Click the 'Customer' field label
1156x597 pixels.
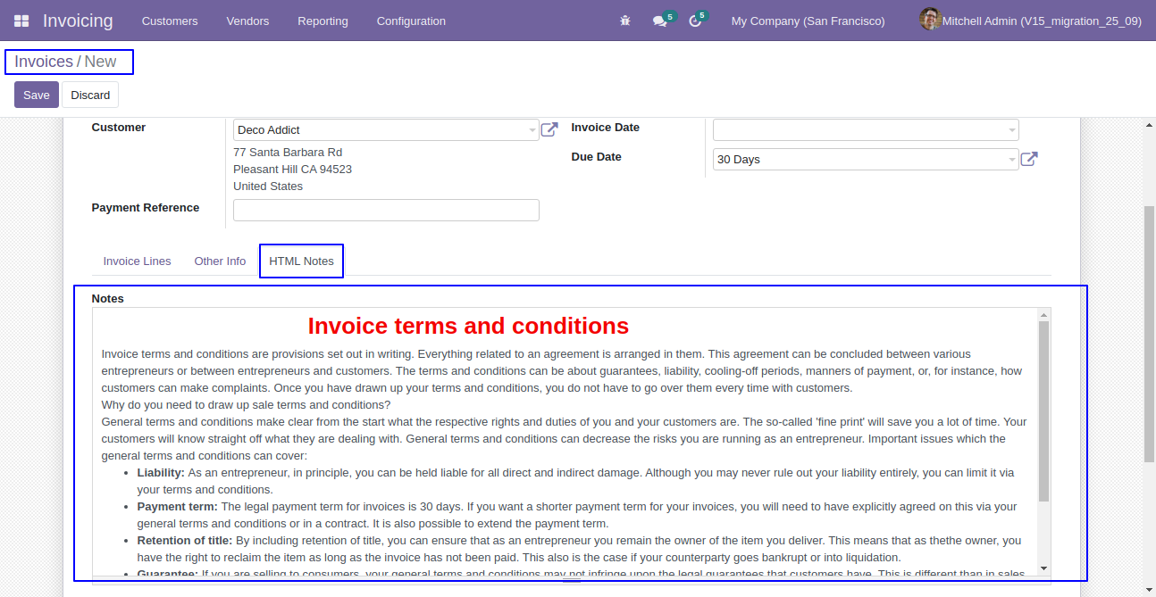tap(119, 128)
